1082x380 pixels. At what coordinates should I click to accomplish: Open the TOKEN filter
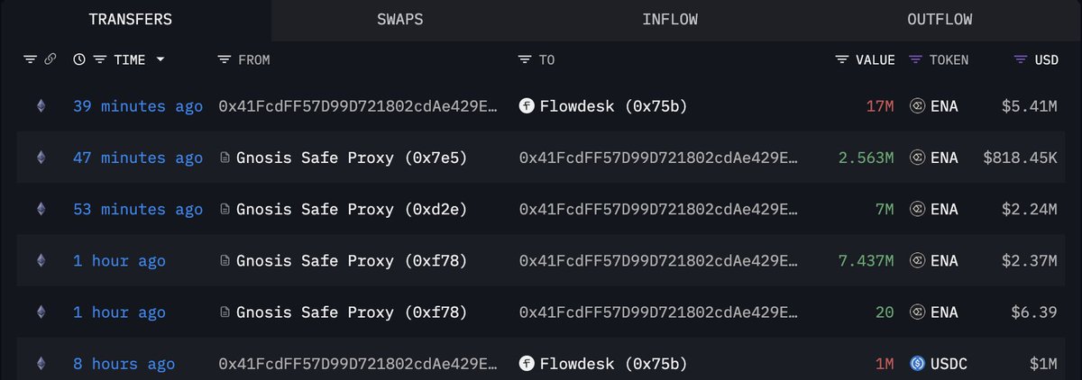(x=915, y=59)
